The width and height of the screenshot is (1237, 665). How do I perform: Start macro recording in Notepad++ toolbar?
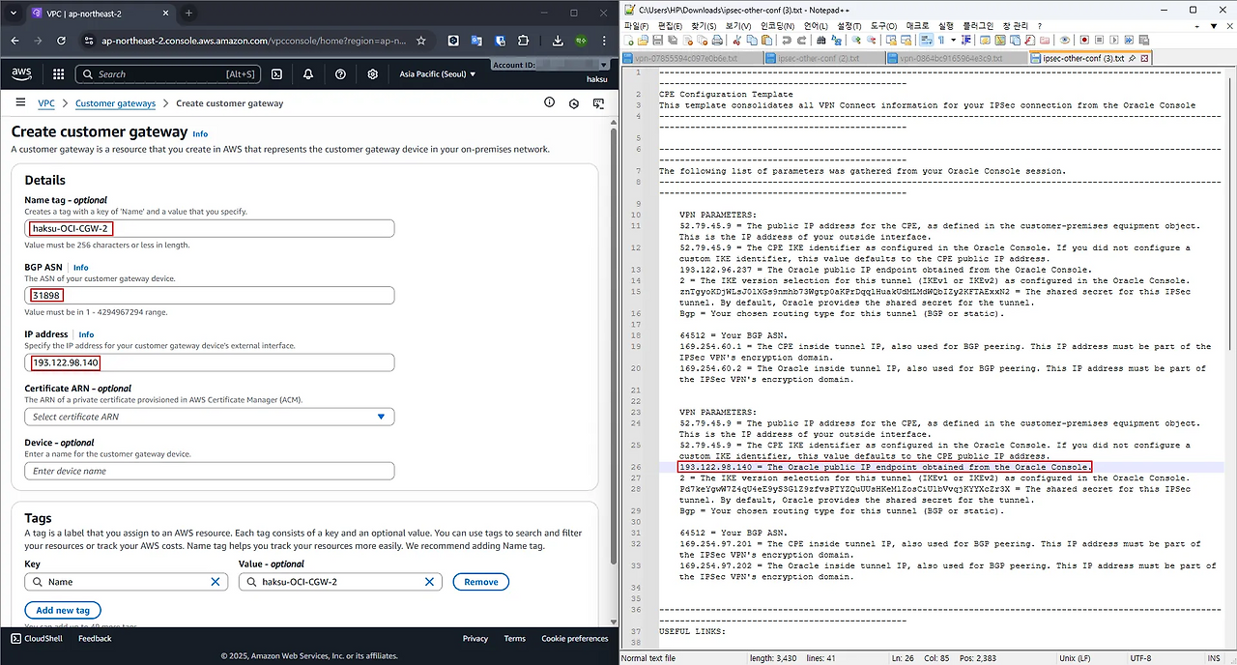[1084, 41]
